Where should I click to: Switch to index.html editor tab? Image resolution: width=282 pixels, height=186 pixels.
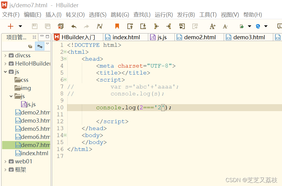pos(126,37)
